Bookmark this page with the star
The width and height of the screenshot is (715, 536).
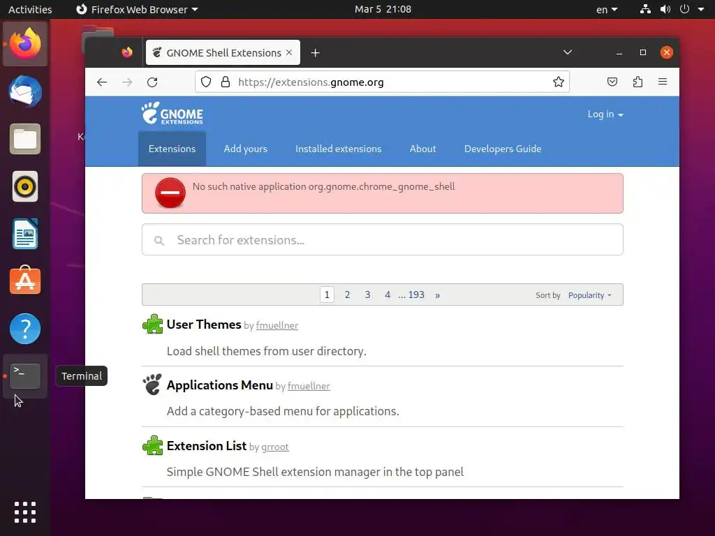(559, 82)
